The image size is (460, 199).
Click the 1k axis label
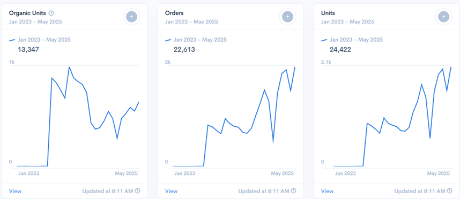click(12, 62)
